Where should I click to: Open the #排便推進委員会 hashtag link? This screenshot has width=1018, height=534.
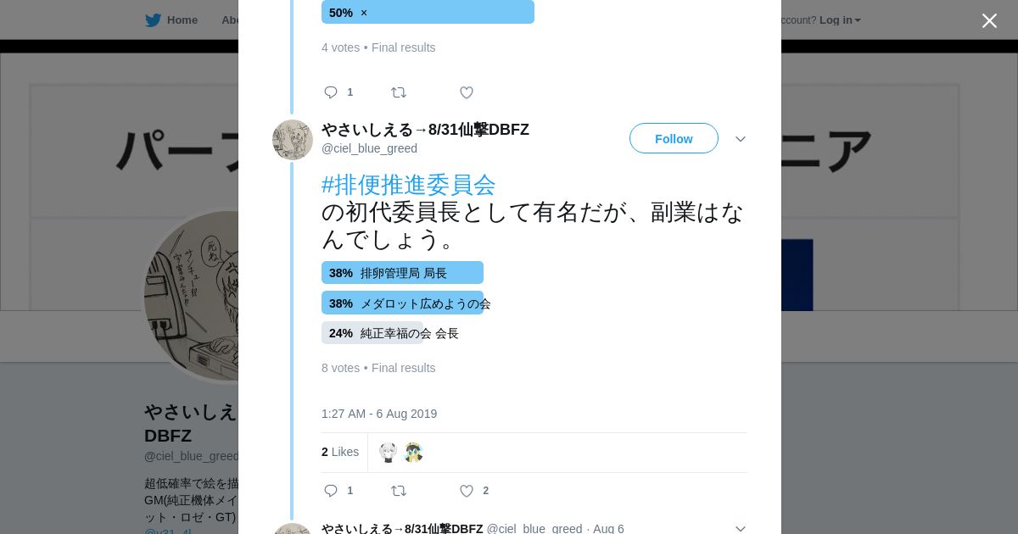408,185
